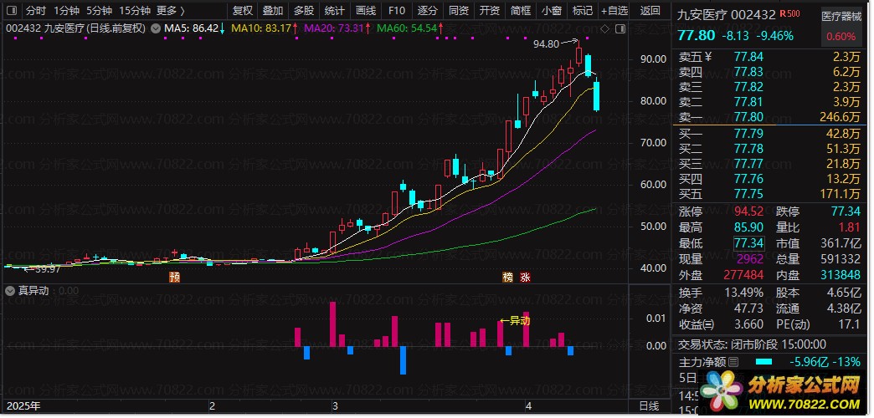Click the yellow 异动 annotation label

pos(515,320)
